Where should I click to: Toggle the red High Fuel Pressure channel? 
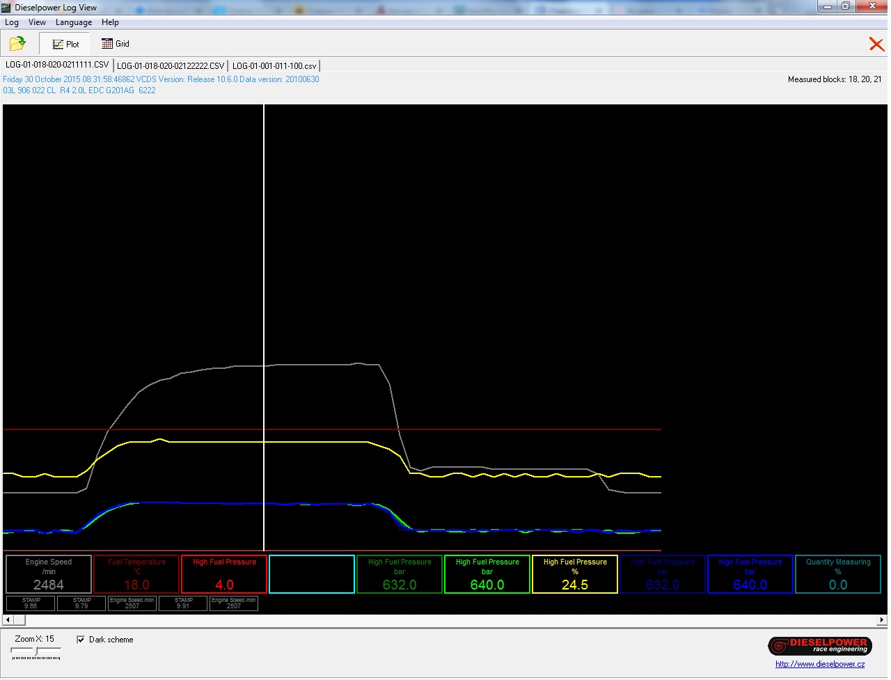click(x=224, y=574)
